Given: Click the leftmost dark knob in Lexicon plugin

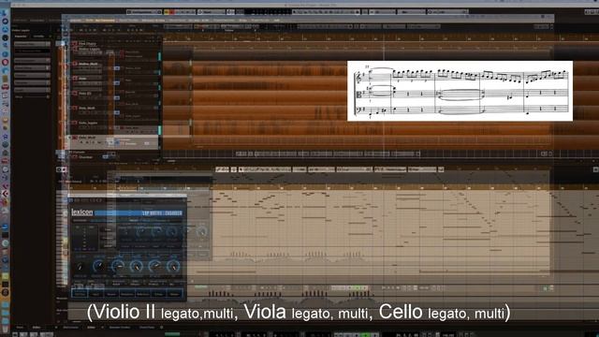Looking at the screenshot, I should [80, 266].
